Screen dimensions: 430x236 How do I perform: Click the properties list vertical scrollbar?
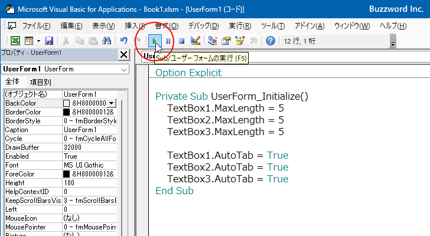click(122, 167)
